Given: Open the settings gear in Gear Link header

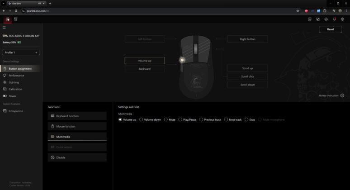Looking at the screenshot, I should coord(342,19).
